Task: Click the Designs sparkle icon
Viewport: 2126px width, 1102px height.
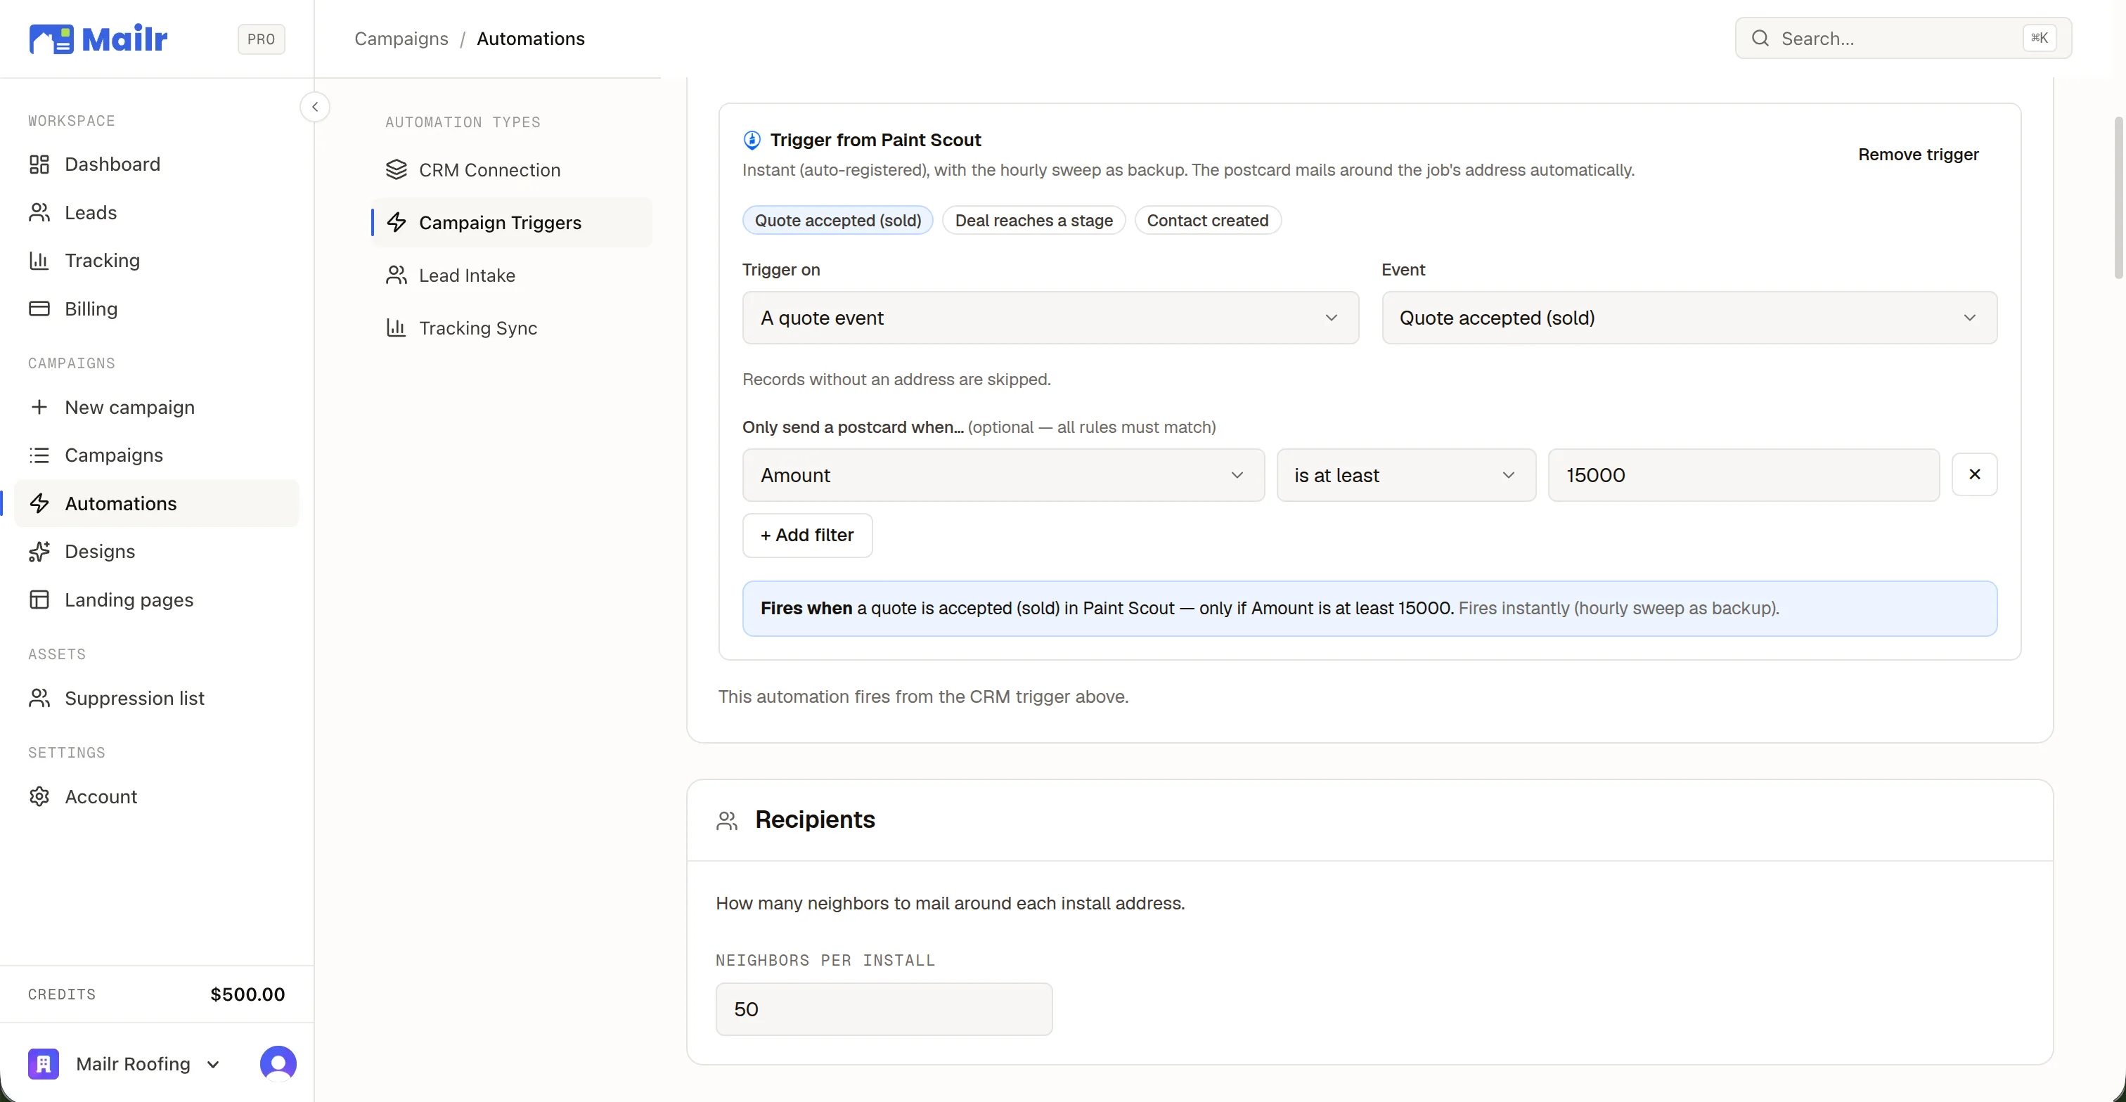Action: tap(39, 552)
